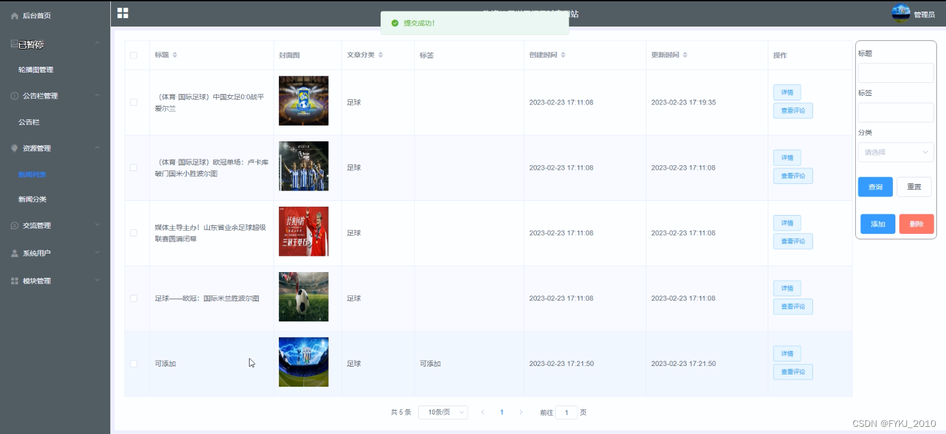
Task: Click the 重置 button
Action: [914, 187]
